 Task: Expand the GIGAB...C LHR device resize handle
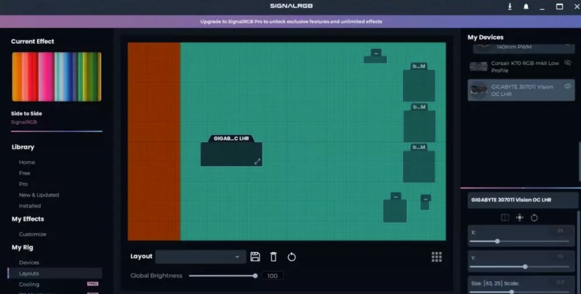coord(257,161)
